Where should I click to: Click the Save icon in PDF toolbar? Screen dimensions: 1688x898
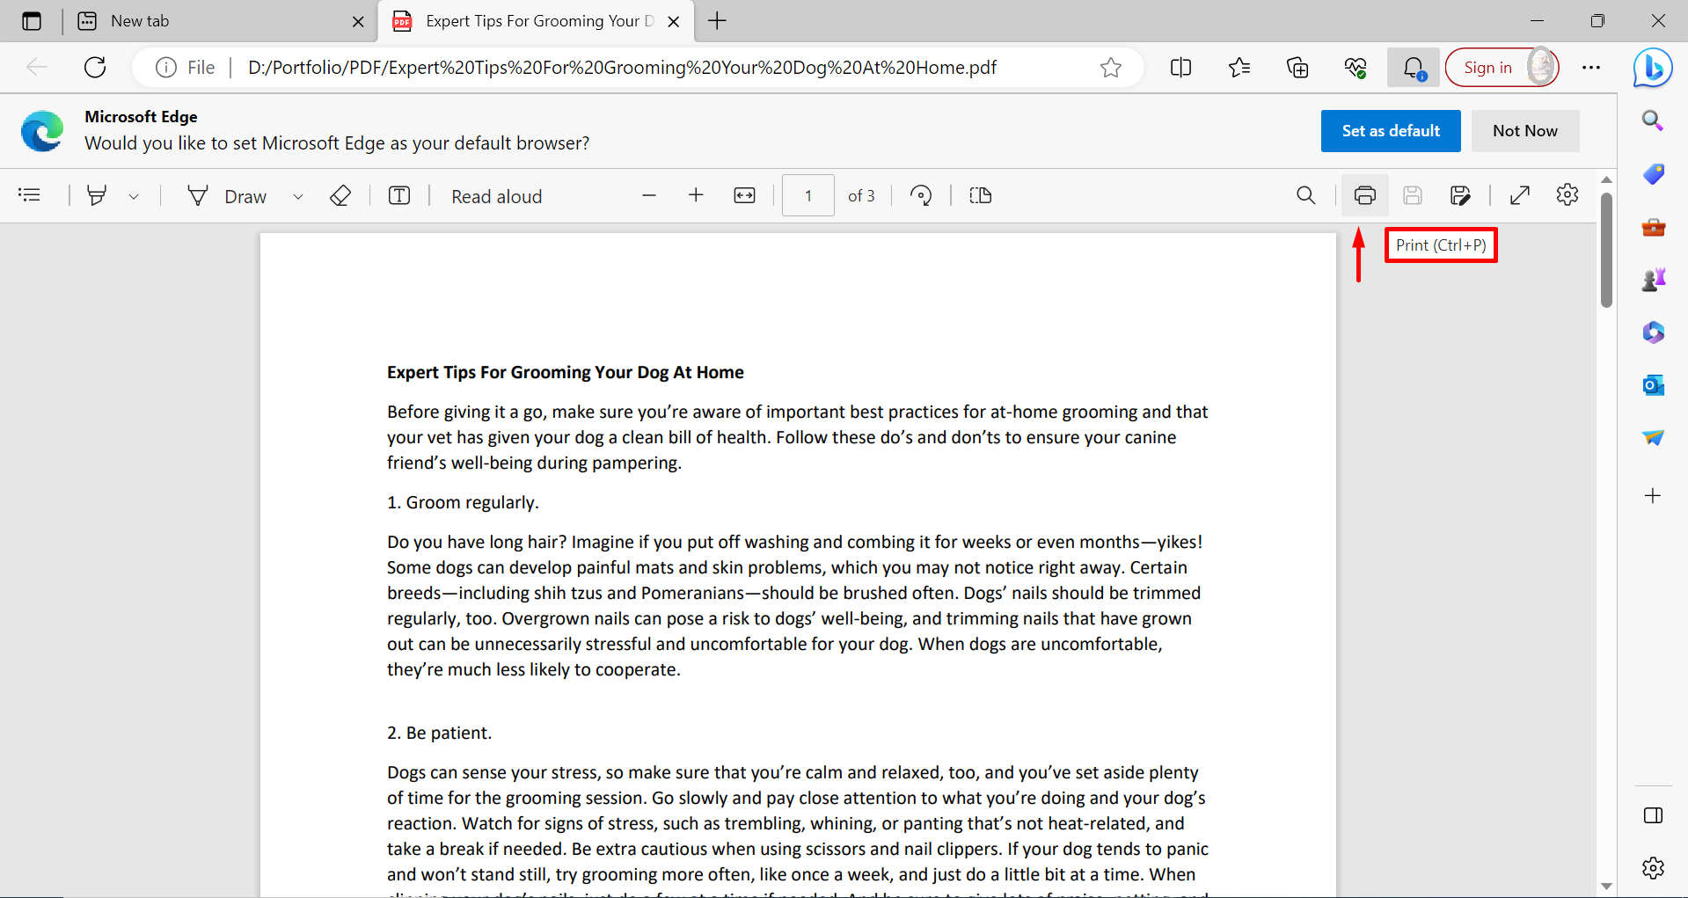click(1413, 195)
